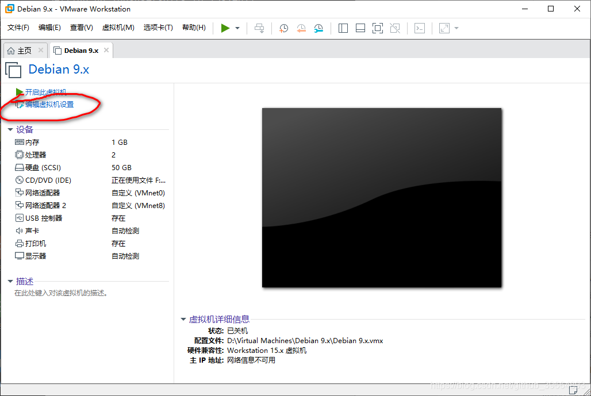Select the 网络适配器 2 device row
The height and width of the screenshot is (396, 591).
point(90,205)
